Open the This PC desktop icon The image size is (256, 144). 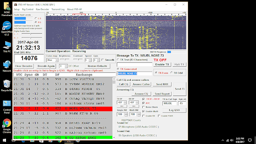click(7, 47)
